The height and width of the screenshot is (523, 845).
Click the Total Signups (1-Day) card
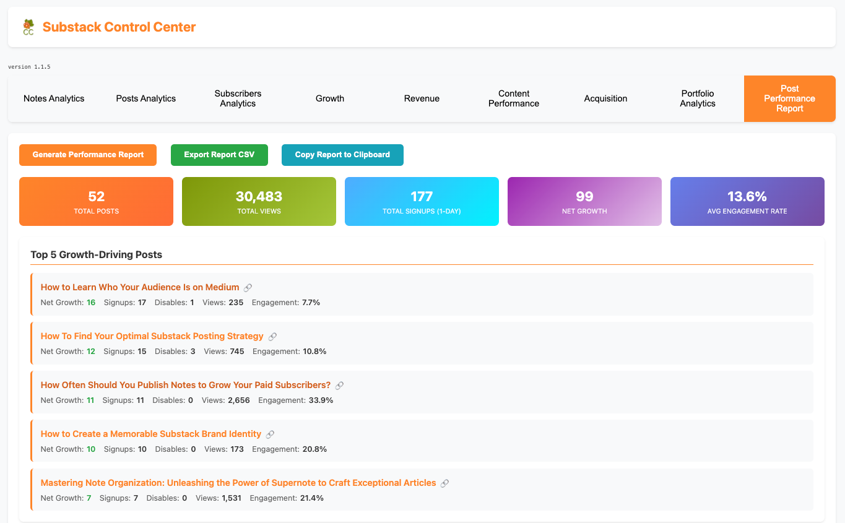tap(422, 202)
